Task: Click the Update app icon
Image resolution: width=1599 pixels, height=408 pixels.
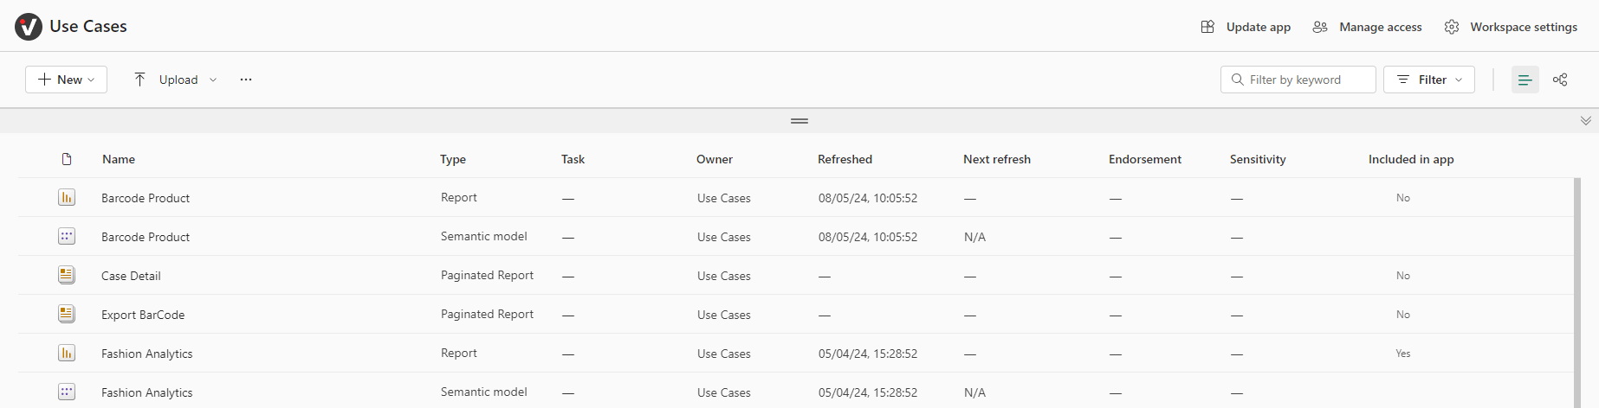Action: coord(1207,27)
